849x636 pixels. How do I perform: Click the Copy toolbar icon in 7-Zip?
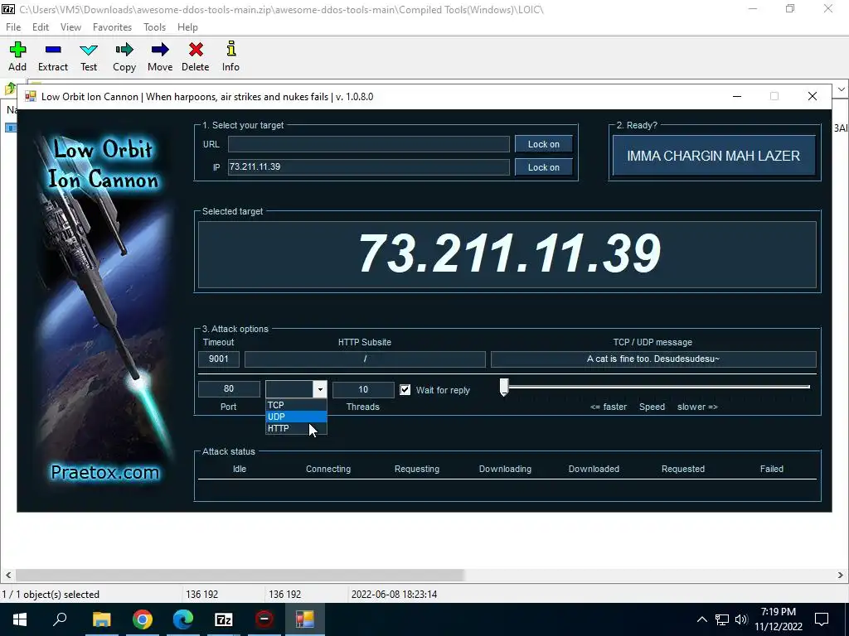pos(124,50)
